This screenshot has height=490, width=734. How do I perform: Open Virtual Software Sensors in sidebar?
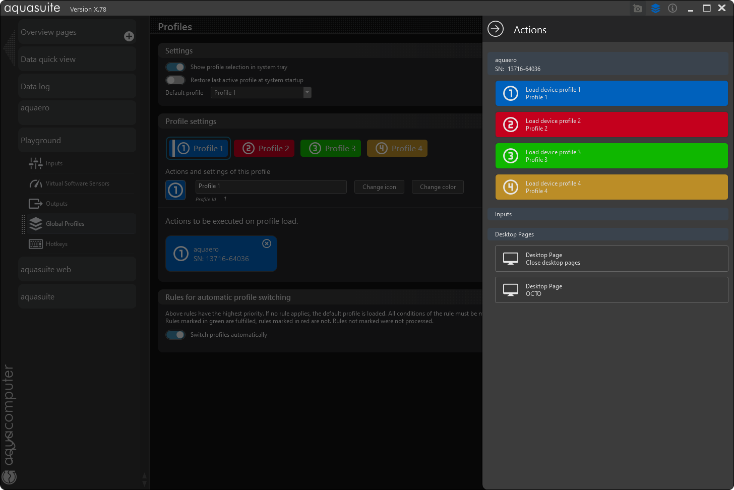77,183
